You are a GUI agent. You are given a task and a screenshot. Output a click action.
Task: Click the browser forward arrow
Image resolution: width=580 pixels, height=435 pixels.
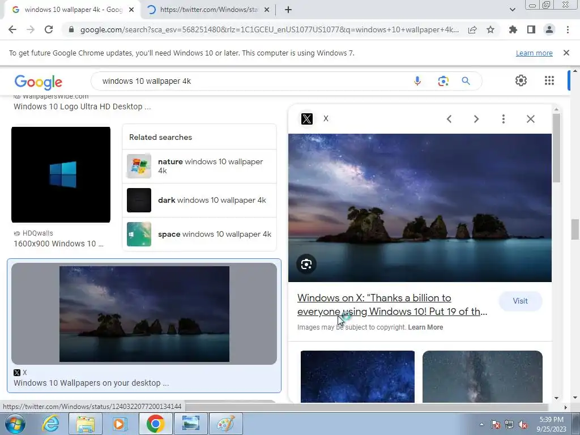31,29
